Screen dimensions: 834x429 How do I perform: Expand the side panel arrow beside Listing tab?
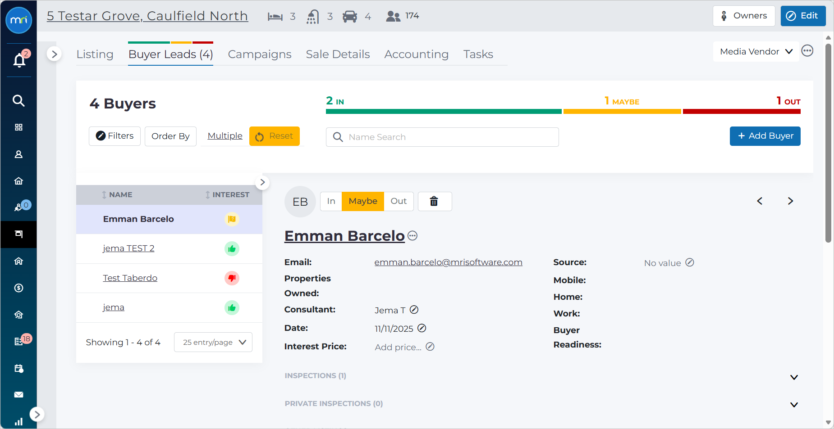(54, 54)
